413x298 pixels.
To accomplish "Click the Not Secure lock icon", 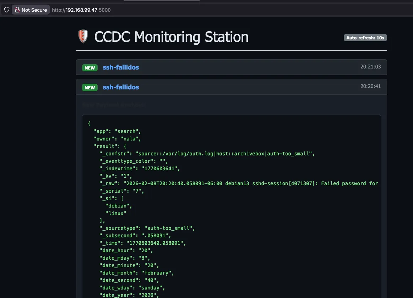I will 17,10.
